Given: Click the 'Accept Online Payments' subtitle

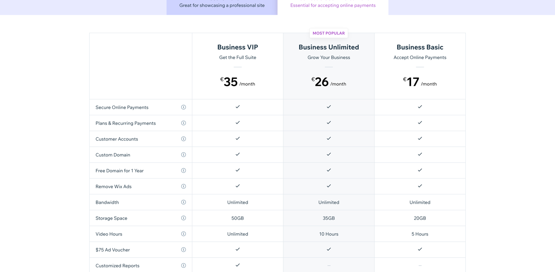Looking at the screenshot, I should 420,57.
